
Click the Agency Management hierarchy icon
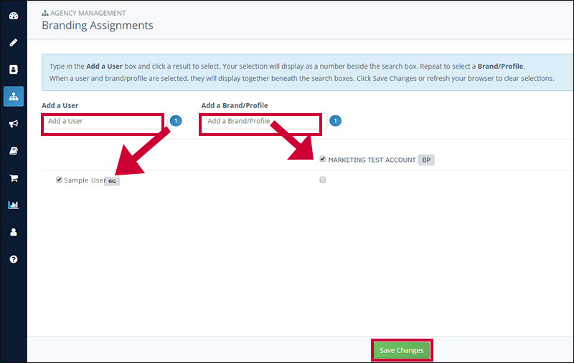(x=14, y=97)
